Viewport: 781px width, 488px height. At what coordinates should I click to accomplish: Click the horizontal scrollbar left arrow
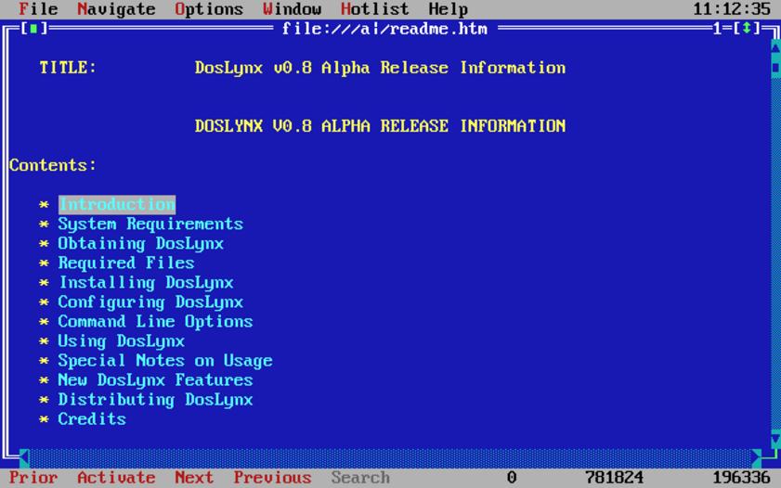(x=24, y=458)
